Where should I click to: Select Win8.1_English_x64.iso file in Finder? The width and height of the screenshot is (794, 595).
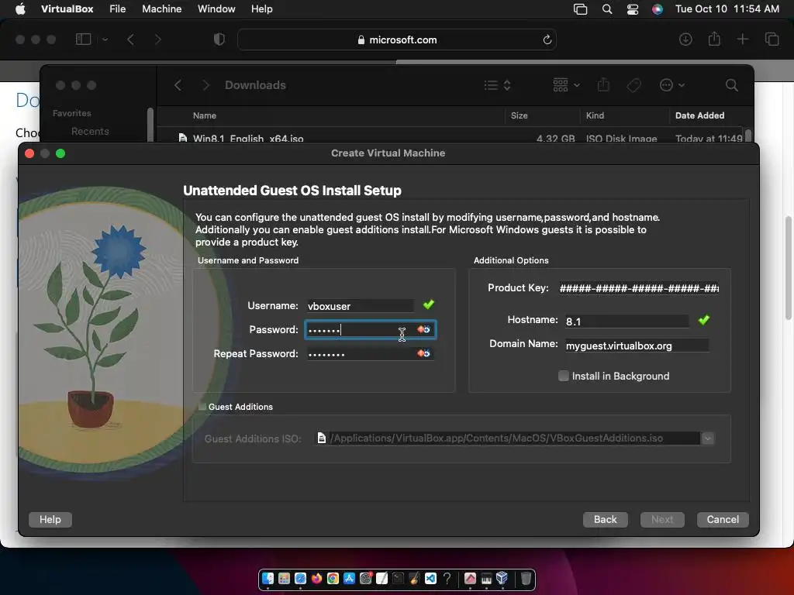click(x=248, y=138)
